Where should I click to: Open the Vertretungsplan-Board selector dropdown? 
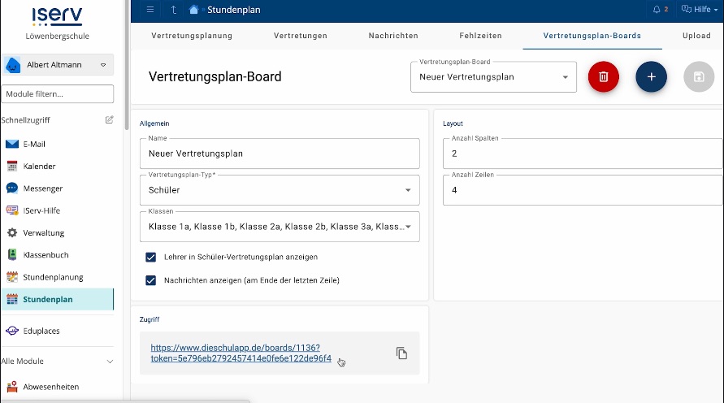coord(493,77)
